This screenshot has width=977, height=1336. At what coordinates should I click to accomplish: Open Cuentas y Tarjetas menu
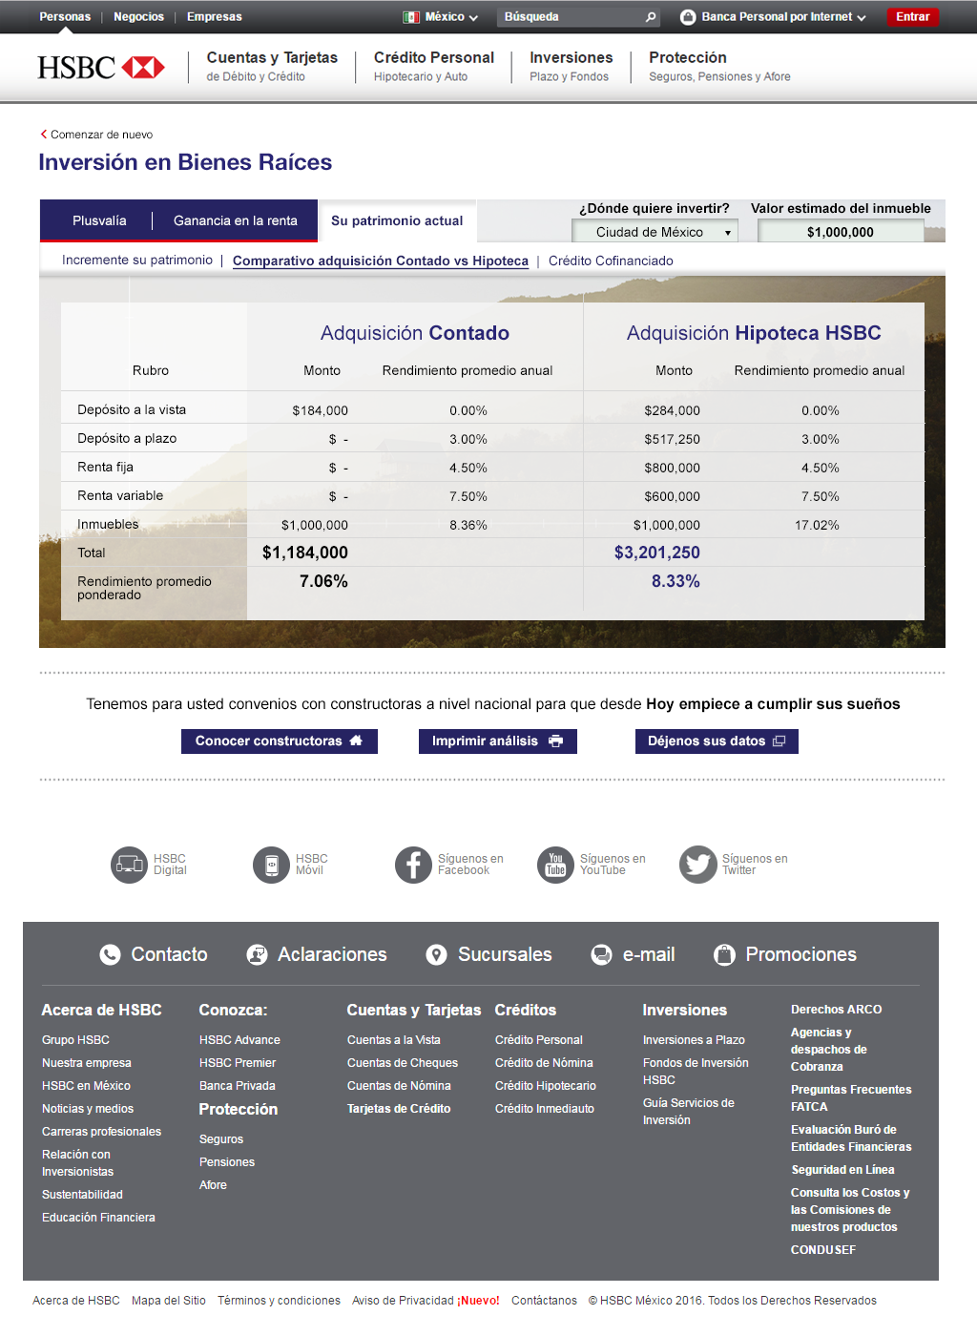pyautogui.click(x=272, y=66)
